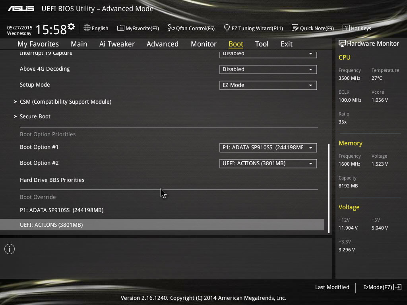Open Hard Drive BBS Priorities
This screenshot has width=407, height=305.
click(x=52, y=180)
